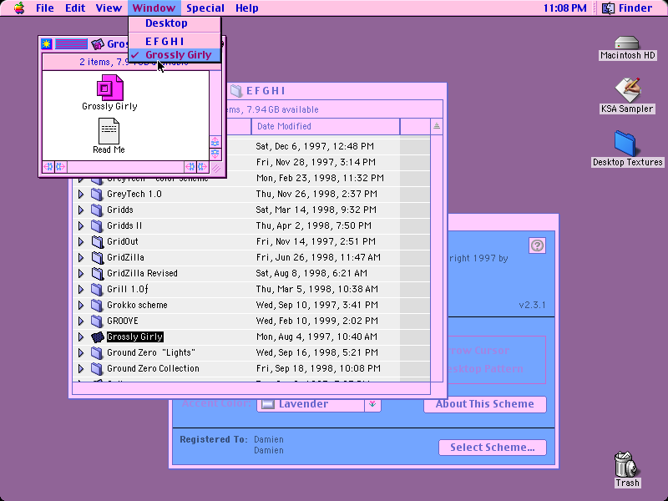Open the Accent Color Lavender popup menu
Image resolution: width=668 pixels, height=501 pixels.
319,404
